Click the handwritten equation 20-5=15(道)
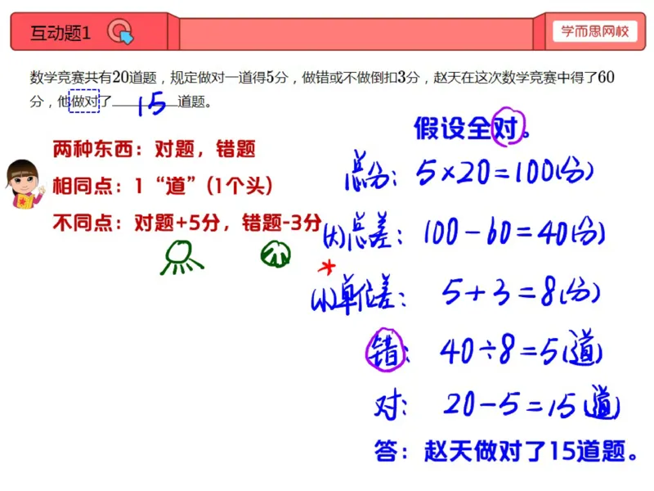 point(531,403)
